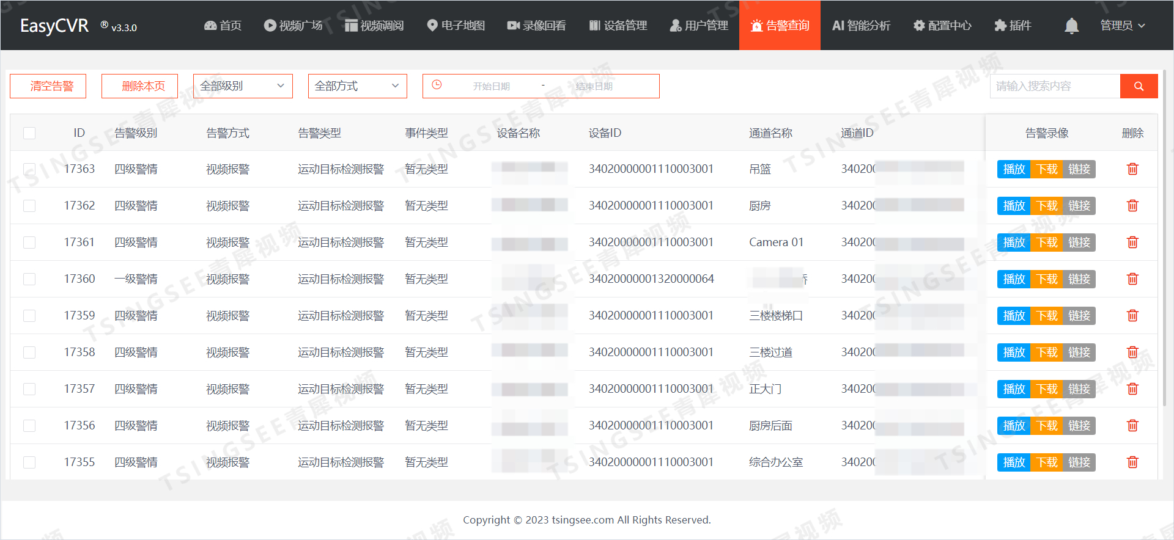Play recording for alarm 17363
1174x540 pixels.
pos(1014,169)
